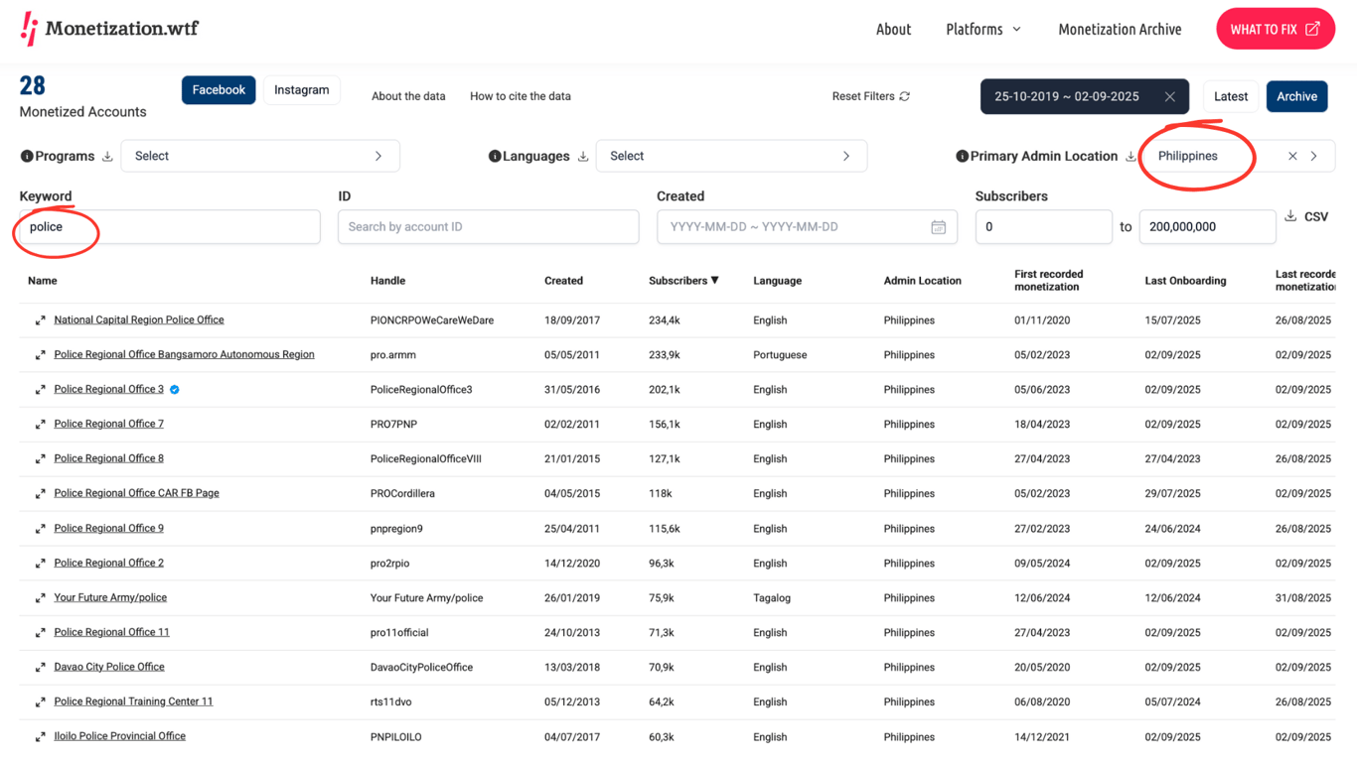
Task: Go to Monetization Archive in navigation
Action: tap(1120, 29)
